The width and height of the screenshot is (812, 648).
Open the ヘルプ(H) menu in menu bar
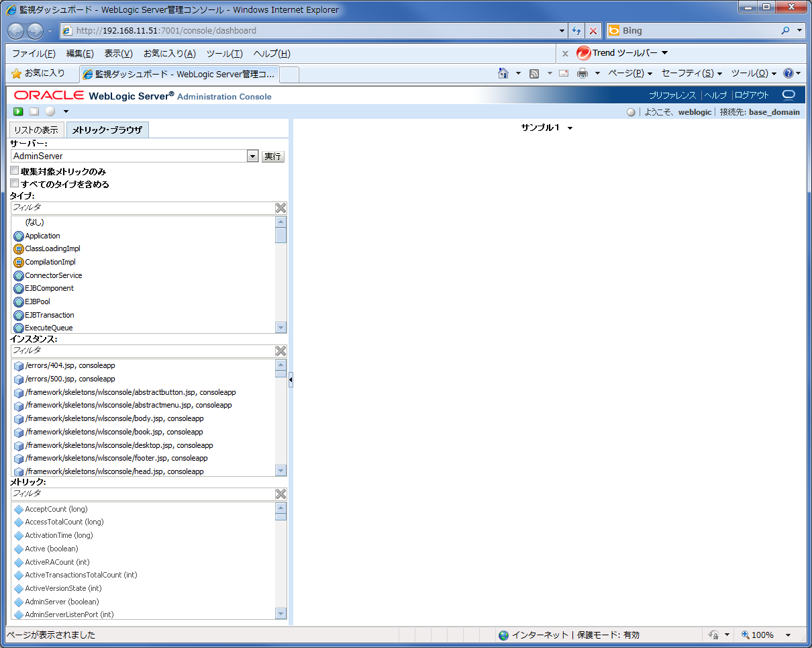[272, 54]
